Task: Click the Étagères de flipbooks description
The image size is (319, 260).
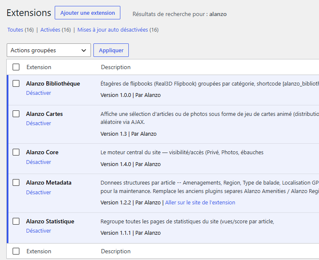Action: pyautogui.click(x=210, y=83)
